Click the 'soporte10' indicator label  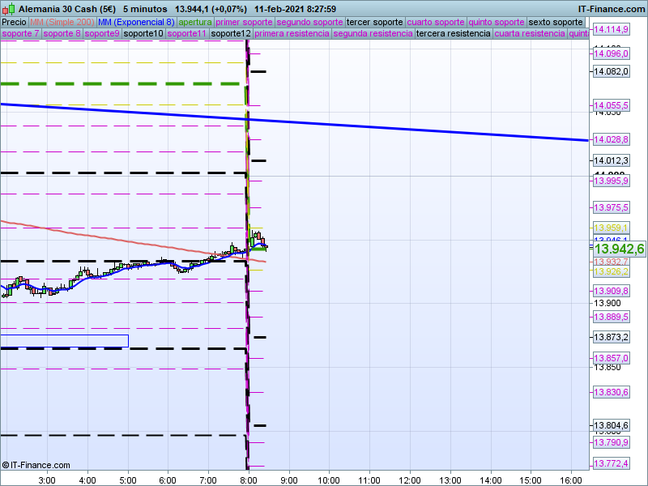click(143, 34)
